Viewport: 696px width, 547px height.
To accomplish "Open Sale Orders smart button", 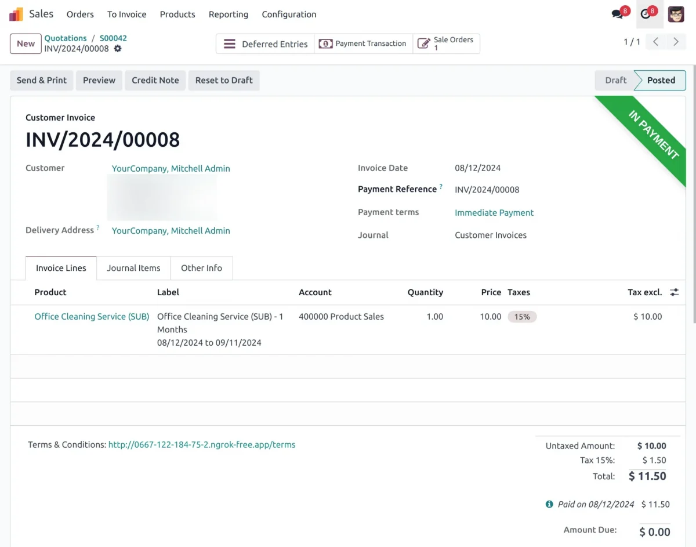I will tap(446, 44).
